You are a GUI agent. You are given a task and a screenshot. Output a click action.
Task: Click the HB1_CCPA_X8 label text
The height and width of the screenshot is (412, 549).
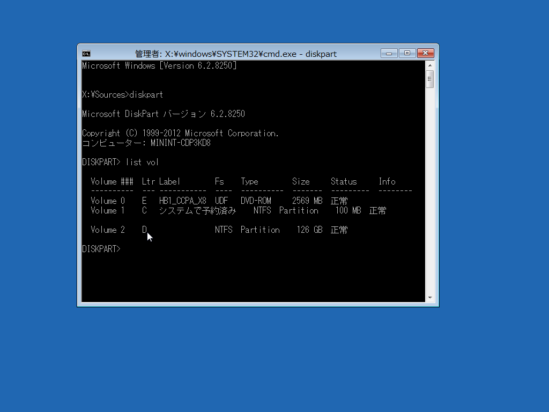(182, 201)
